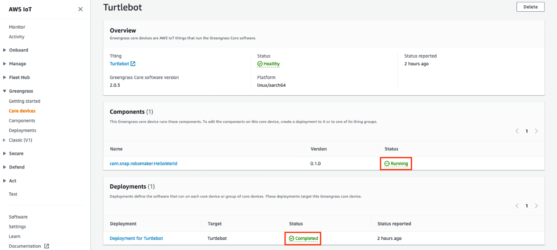Click Target column header

215,224
